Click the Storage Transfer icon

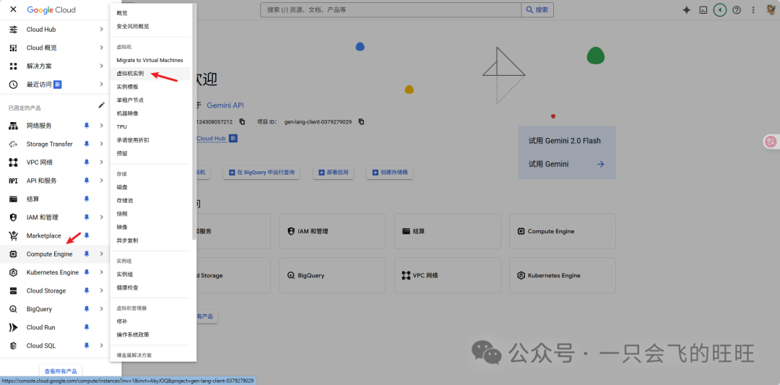(14, 144)
